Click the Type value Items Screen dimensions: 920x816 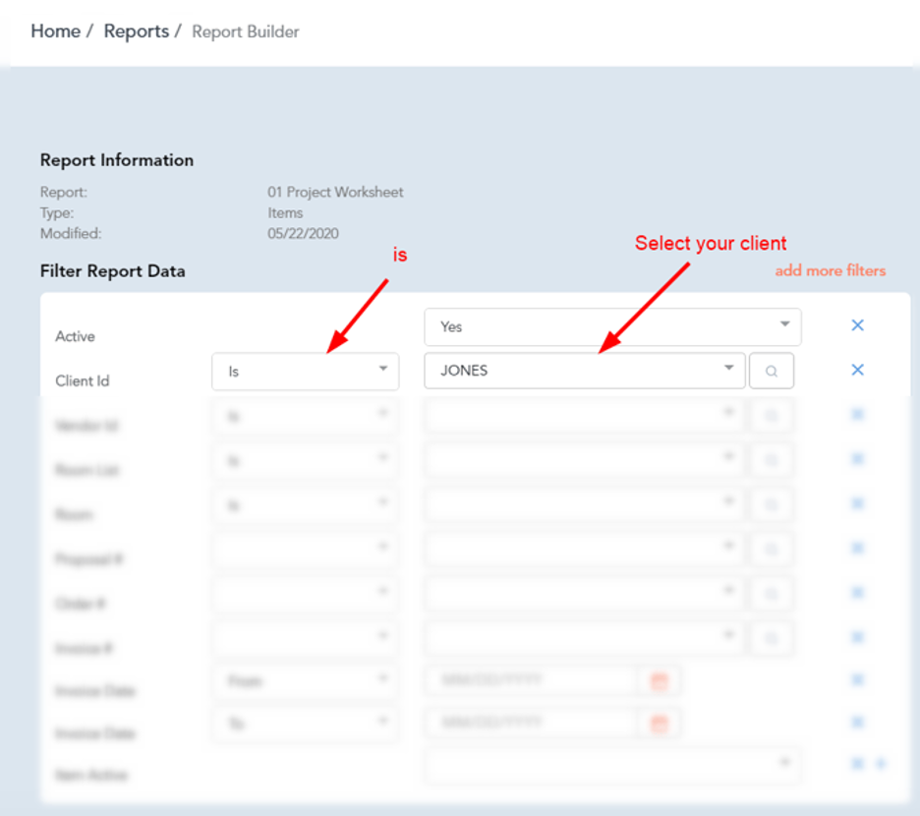(285, 212)
